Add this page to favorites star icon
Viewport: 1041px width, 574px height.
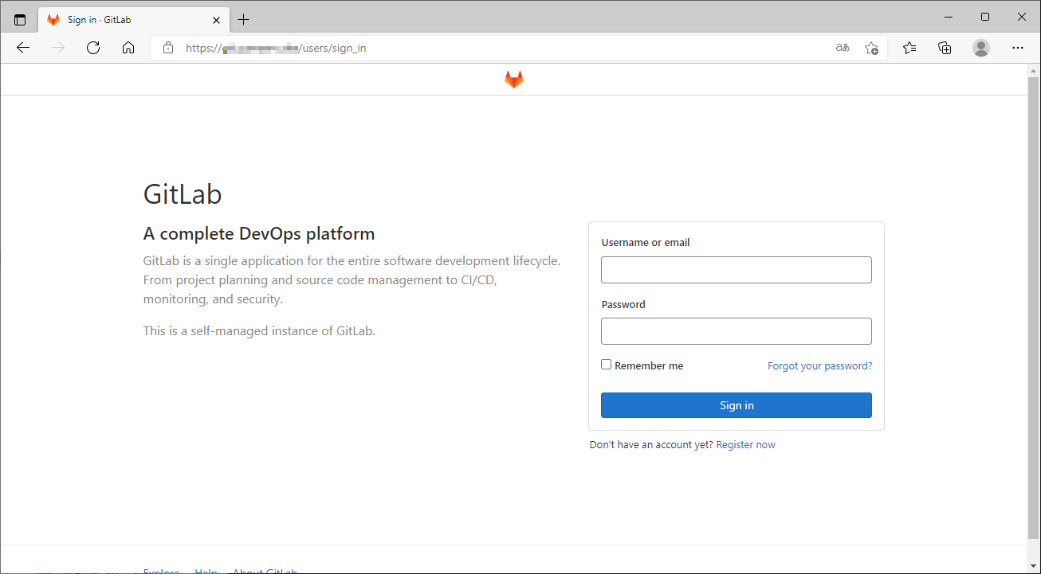coord(872,48)
